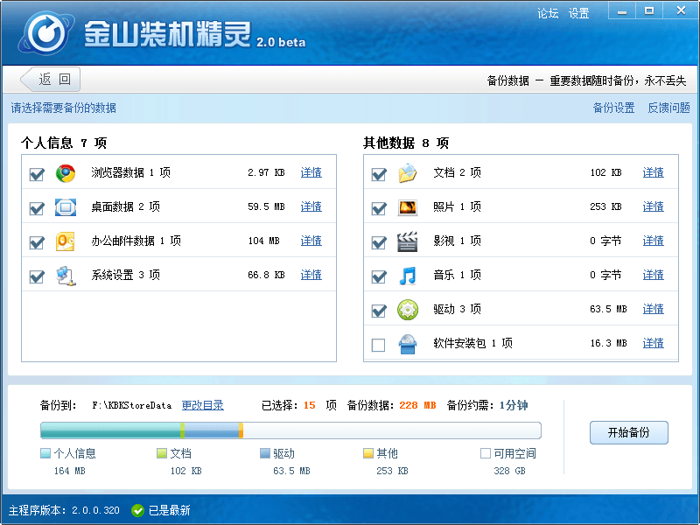Click the 影视 movies clapperboard icon
This screenshot has height=525, width=700.
point(407,241)
